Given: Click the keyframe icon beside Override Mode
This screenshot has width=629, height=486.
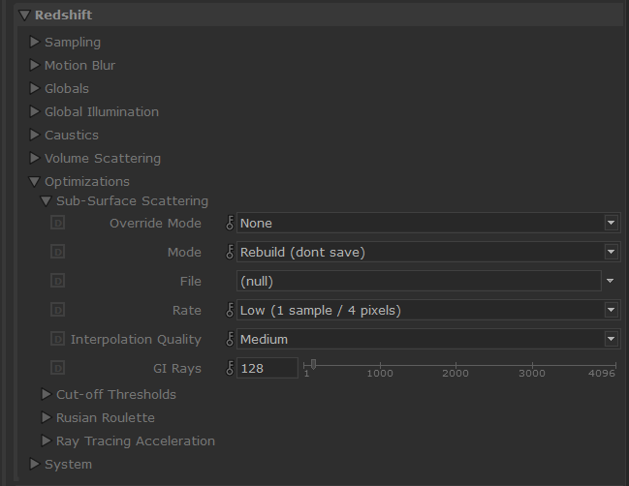Looking at the screenshot, I should 230,224.
